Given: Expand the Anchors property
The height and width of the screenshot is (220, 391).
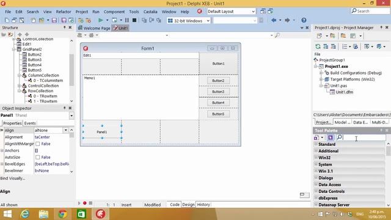Looking at the screenshot, I should pyautogui.click(x=2, y=151).
